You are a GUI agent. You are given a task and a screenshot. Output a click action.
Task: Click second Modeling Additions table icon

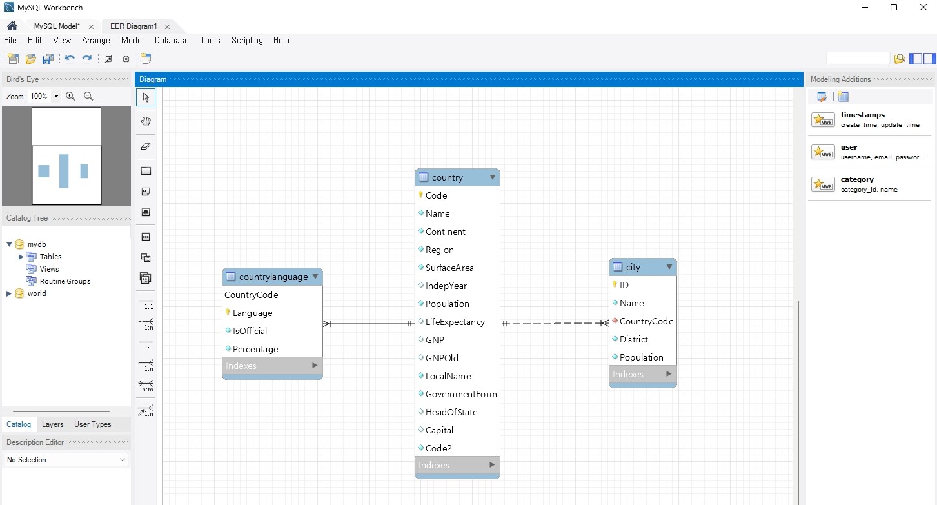[x=843, y=97]
